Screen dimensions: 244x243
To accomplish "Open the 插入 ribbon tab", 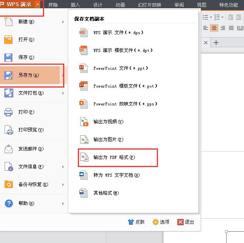I will click(x=75, y=5).
